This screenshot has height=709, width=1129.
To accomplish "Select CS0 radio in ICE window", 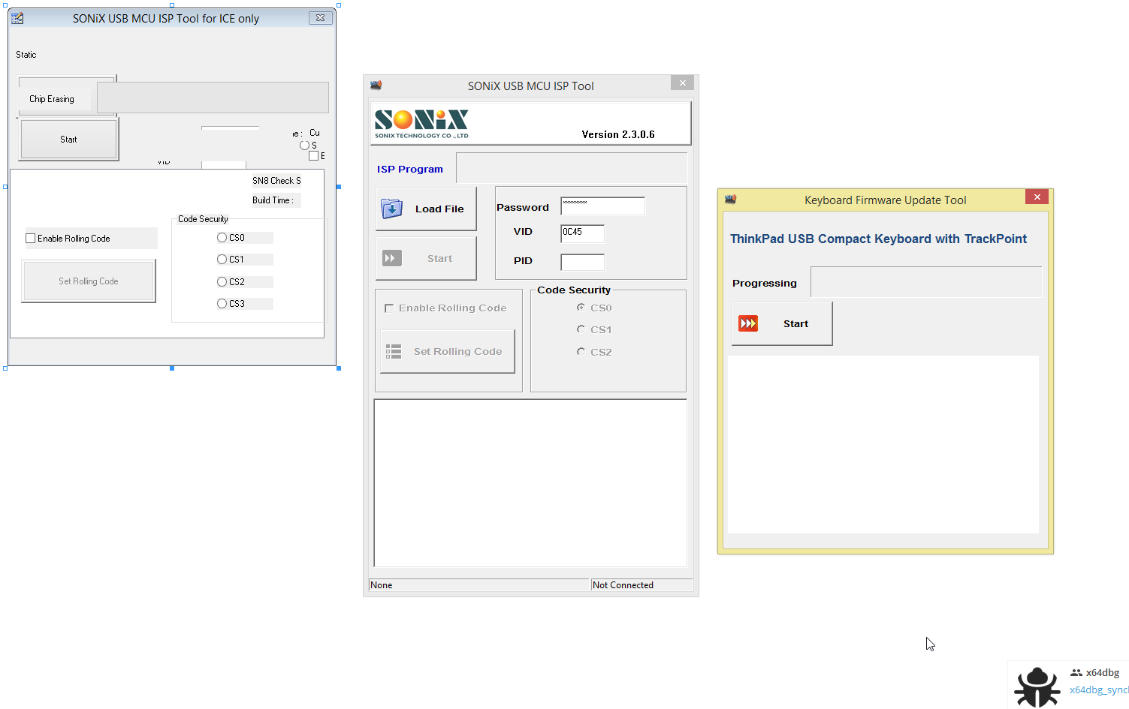I will [x=222, y=237].
